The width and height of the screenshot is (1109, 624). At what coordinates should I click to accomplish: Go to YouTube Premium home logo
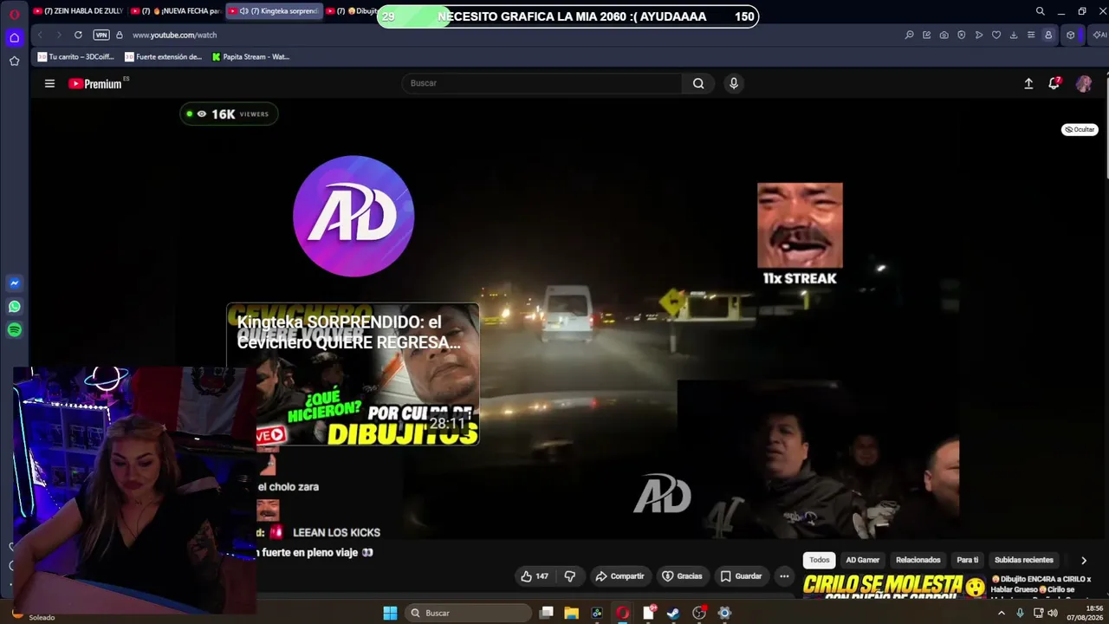click(97, 83)
